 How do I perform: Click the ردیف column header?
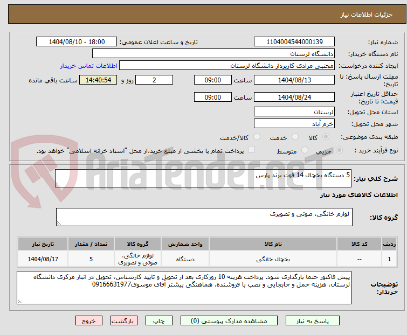pyautogui.click(x=389, y=244)
